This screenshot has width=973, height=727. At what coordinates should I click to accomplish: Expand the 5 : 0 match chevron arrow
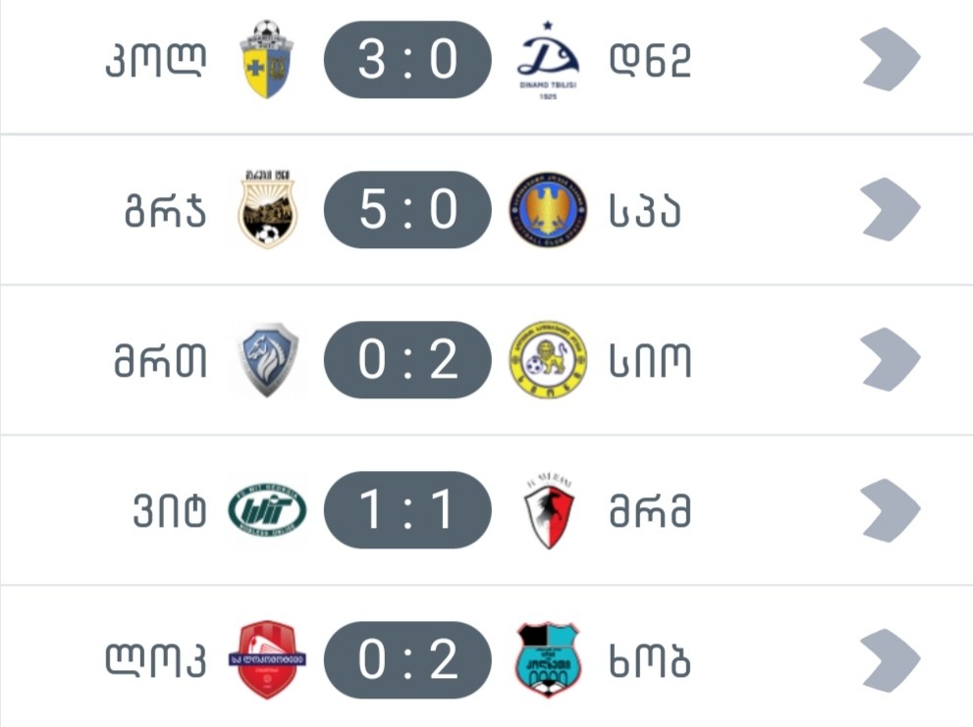coord(891,210)
